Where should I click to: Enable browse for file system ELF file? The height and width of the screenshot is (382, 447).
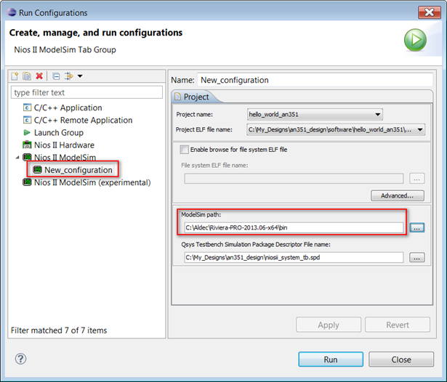coord(184,150)
